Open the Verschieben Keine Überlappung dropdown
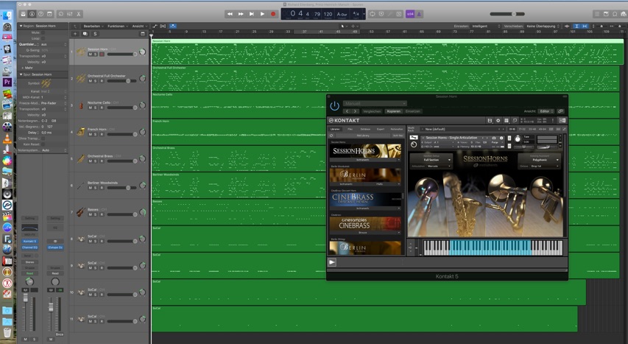The width and height of the screenshot is (628, 344). [x=543, y=26]
